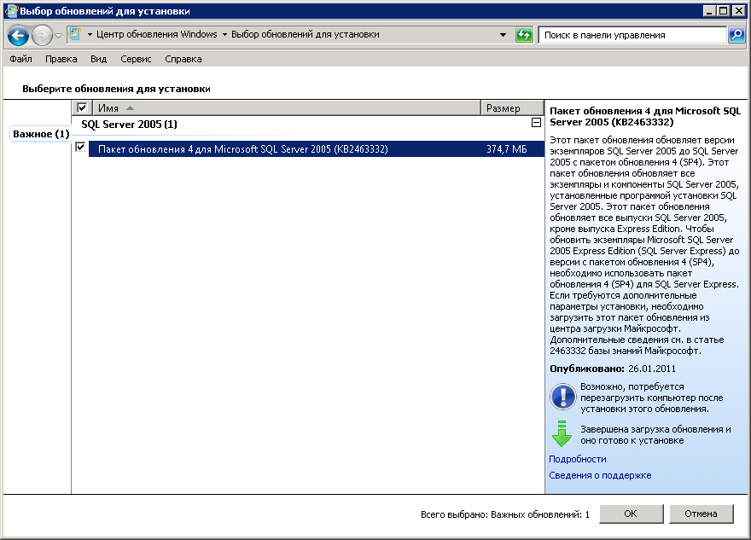Click the blue exclamation restart-warning icon
The width and height of the screenshot is (751, 540).
coord(562,397)
